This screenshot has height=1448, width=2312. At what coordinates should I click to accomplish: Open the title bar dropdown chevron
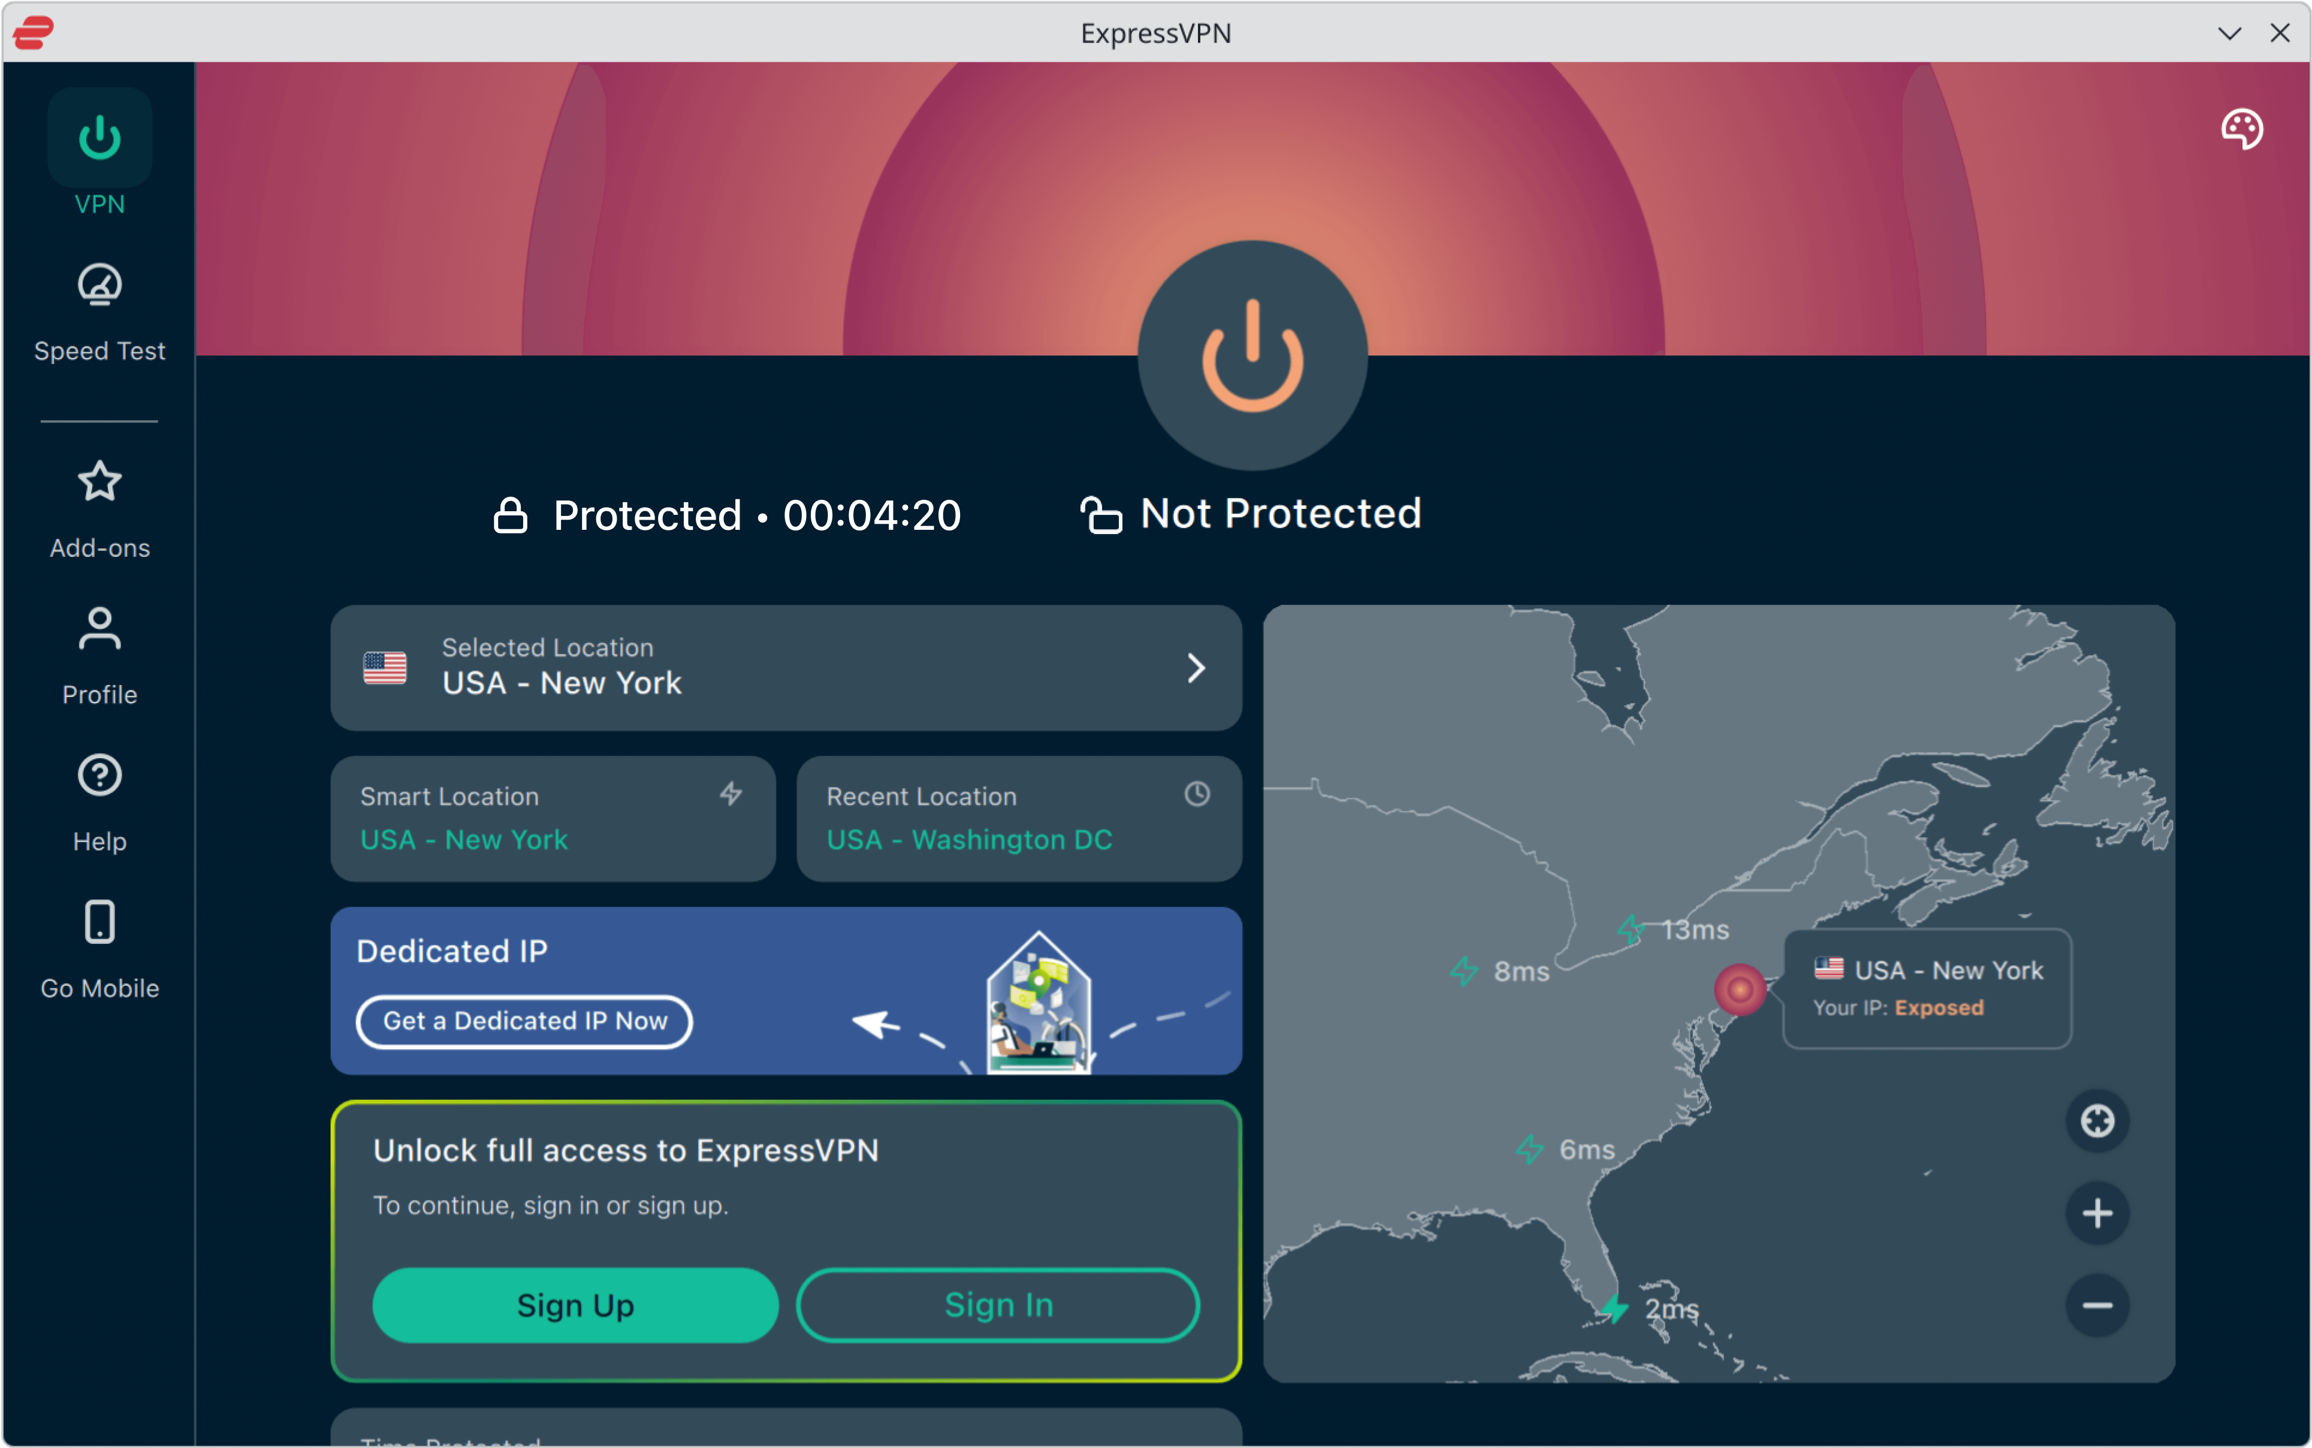point(2230,34)
